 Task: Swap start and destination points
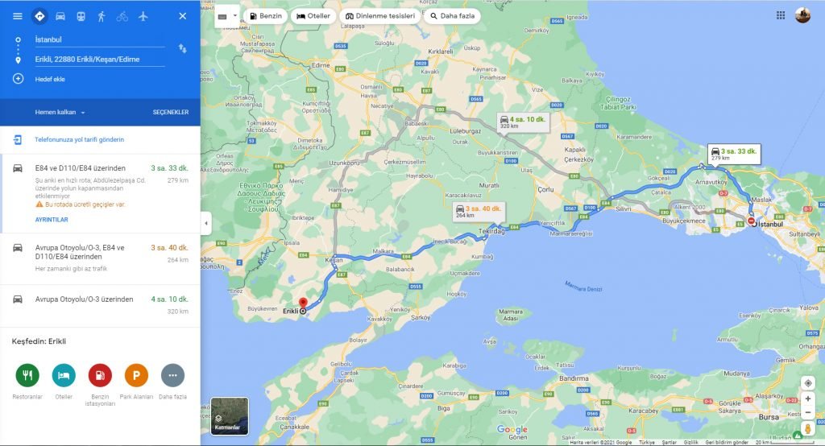coord(183,49)
